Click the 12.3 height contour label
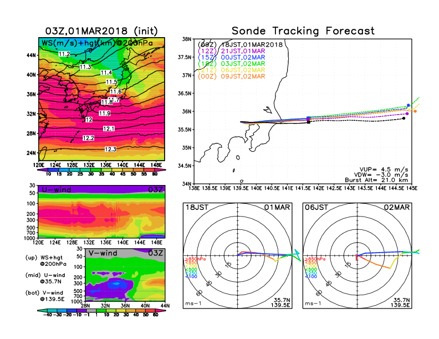The width and height of the screenshot is (439, 339). [x=111, y=149]
